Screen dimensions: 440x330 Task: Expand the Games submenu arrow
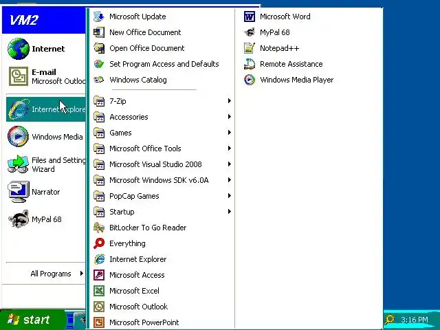tap(229, 133)
